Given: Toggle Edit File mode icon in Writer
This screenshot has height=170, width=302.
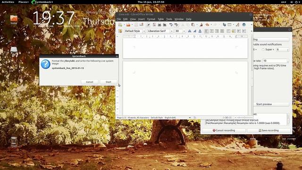Looking at the screenshot, I should (148, 25).
